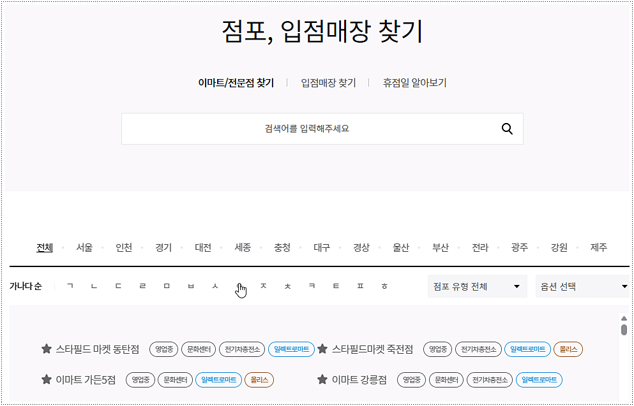Click 영업중 tag on 스타필드 마켓 동탄점
Screen dimensions: 634x406
(x=163, y=349)
